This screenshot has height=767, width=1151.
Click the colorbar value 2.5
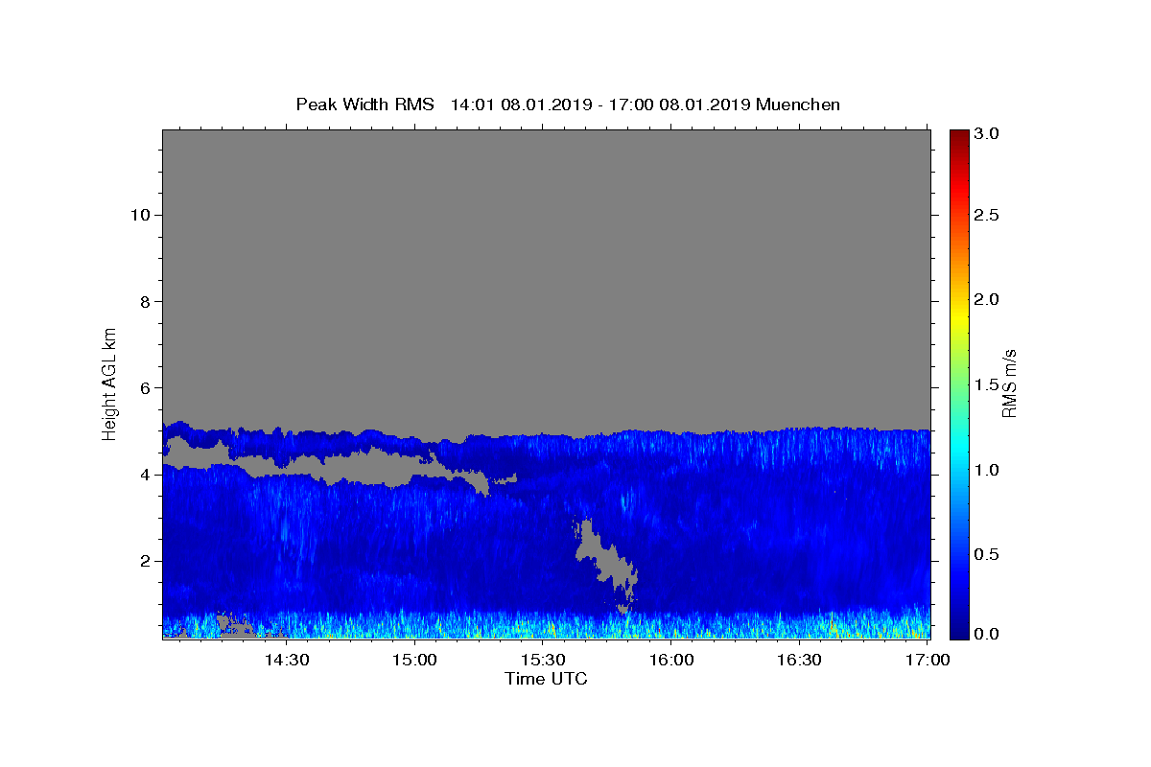(987, 216)
